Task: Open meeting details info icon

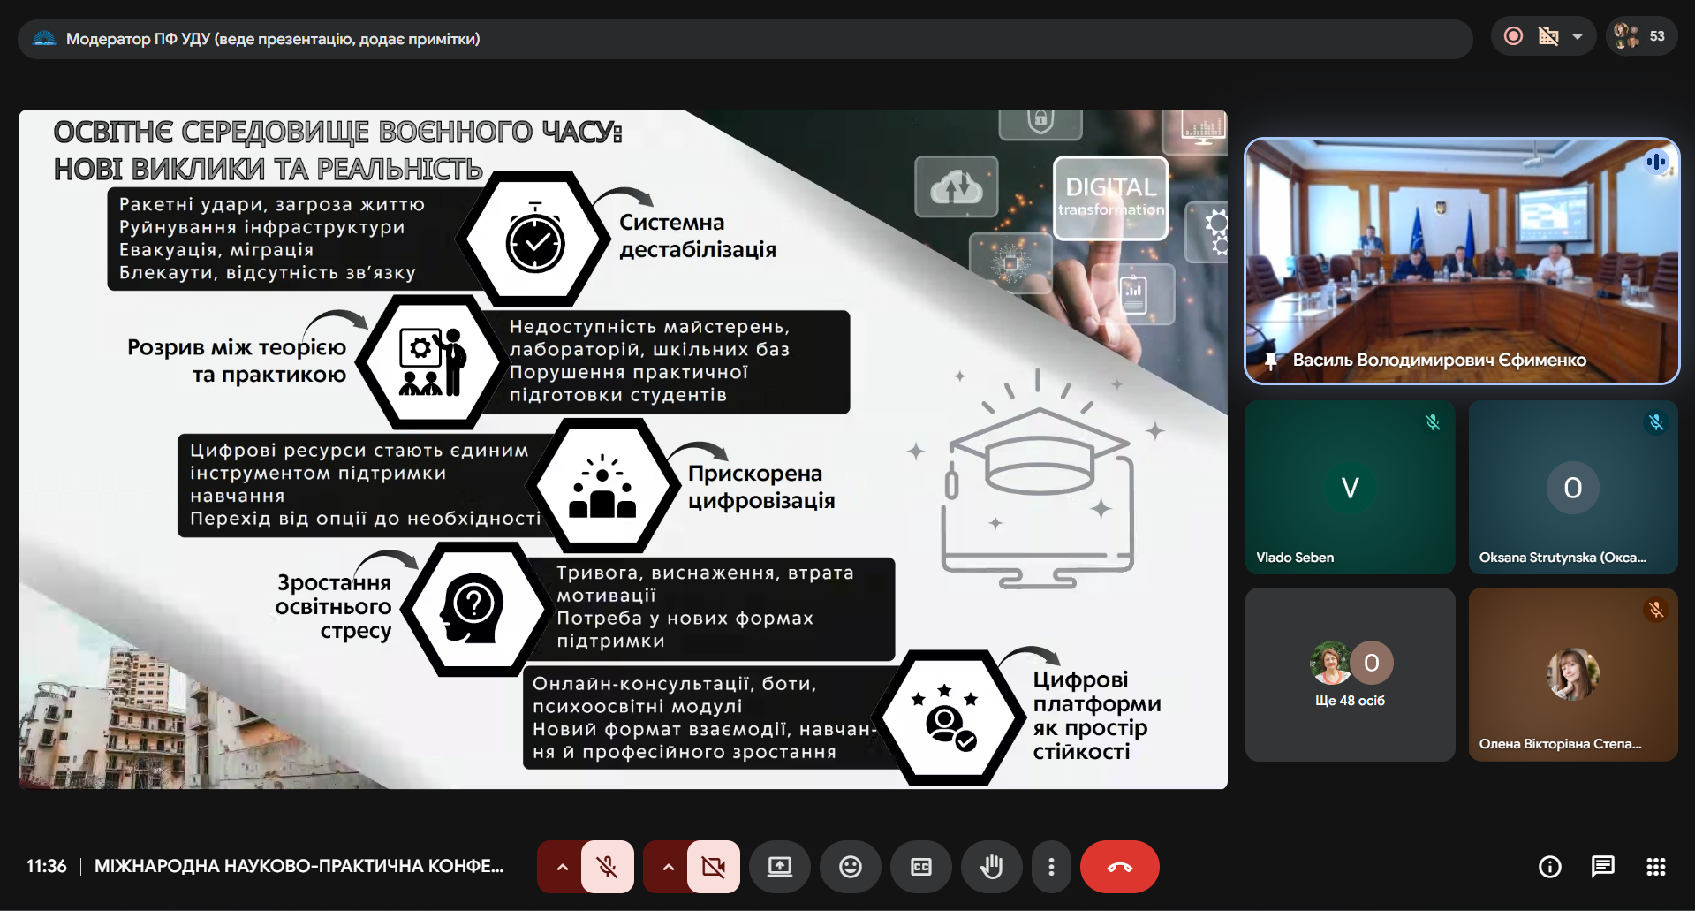Action: 1550,867
